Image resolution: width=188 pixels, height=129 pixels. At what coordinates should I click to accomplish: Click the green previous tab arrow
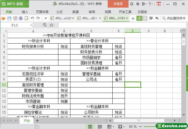[139, 18]
